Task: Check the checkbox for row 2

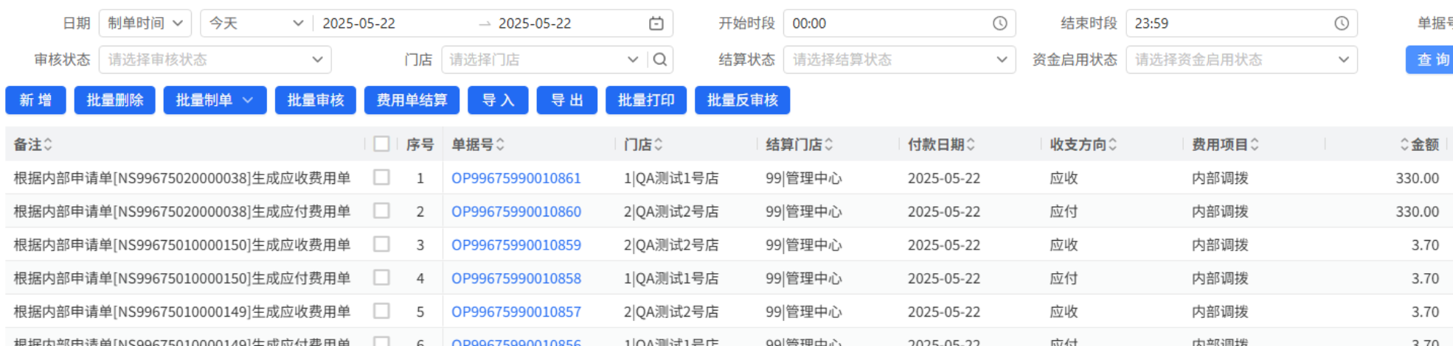Action: point(381,211)
